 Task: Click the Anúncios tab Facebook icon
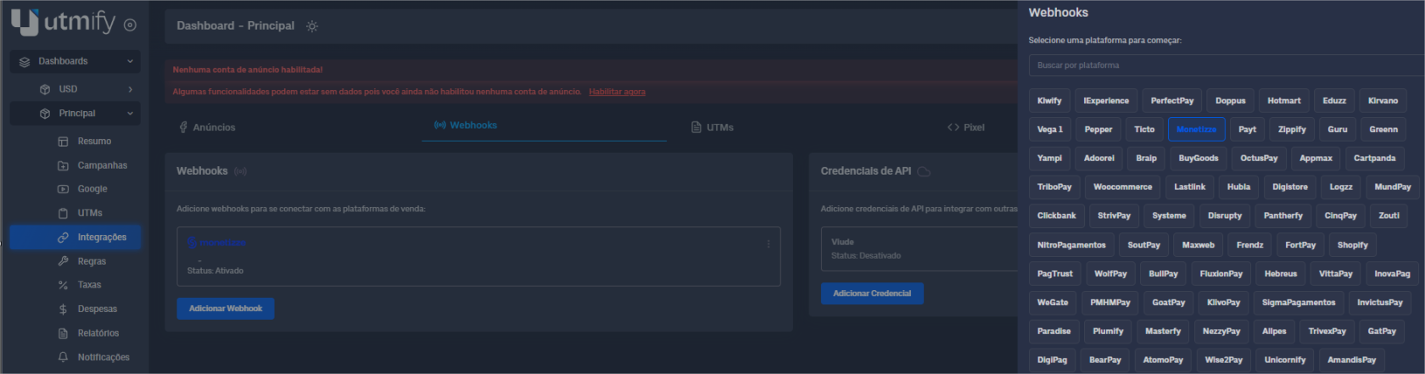coord(183,127)
